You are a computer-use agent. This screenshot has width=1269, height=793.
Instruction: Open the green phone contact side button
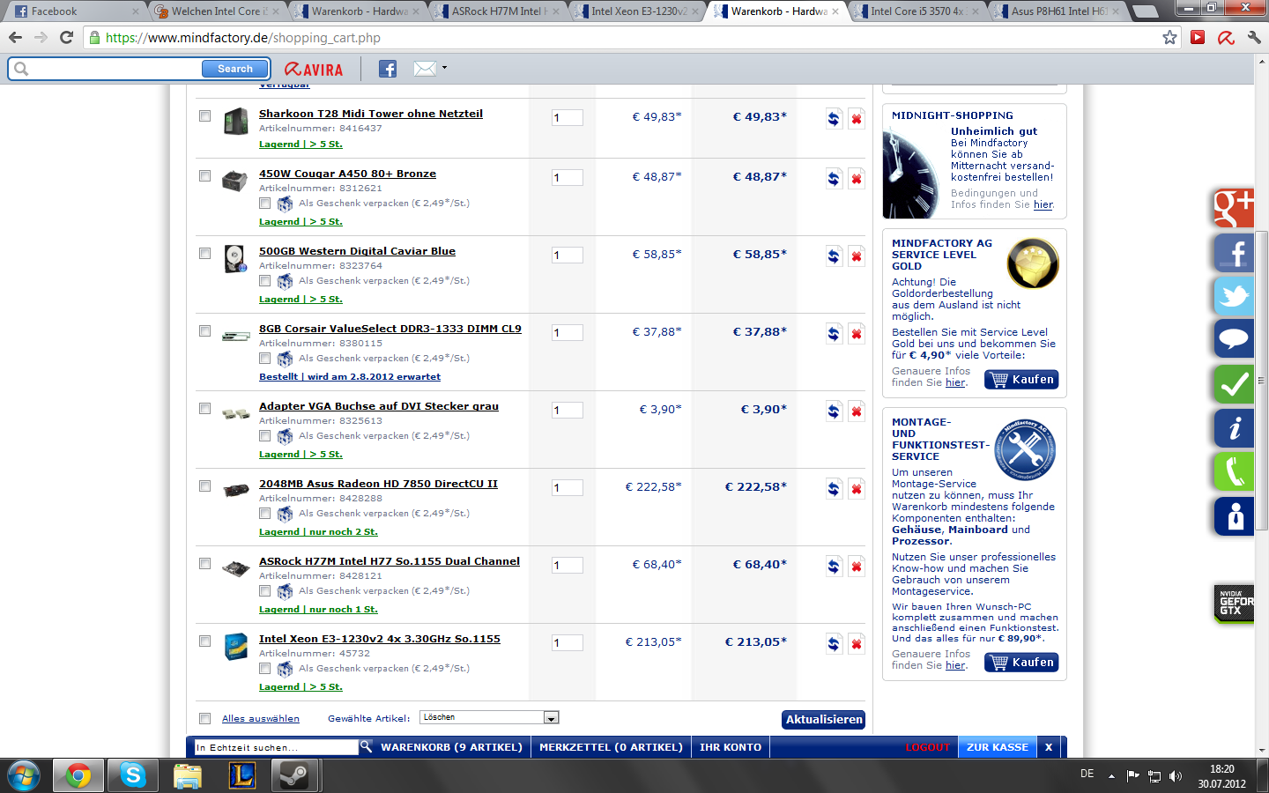point(1234,471)
